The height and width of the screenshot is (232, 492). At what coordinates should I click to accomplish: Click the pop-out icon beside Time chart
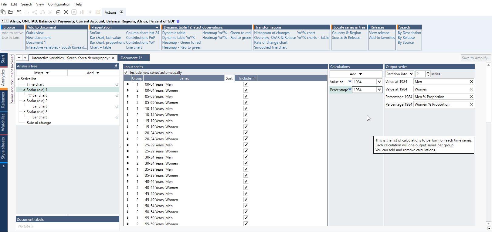[x=117, y=84]
